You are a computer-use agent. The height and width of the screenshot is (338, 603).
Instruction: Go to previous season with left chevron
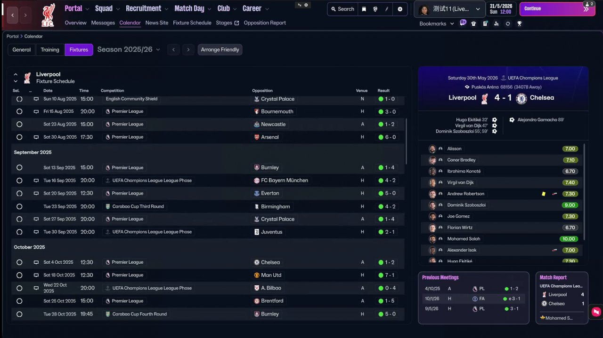click(173, 50)
